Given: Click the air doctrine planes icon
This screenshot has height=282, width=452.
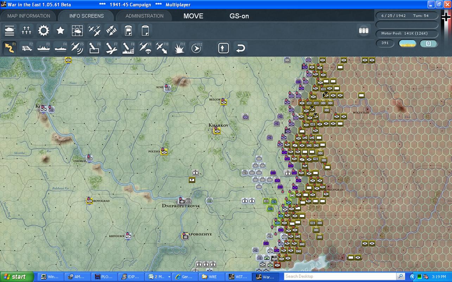Looking at the screenshot, I should tap(94, 31).
